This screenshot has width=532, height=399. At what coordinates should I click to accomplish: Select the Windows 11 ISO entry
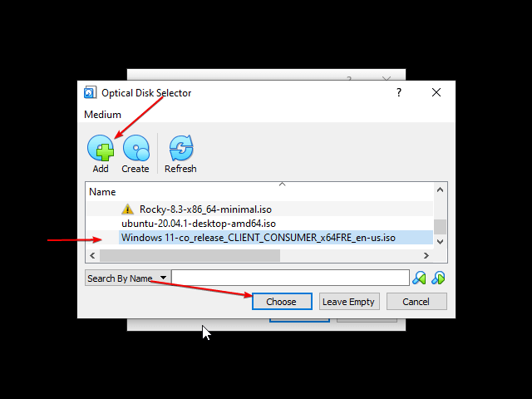pos(259,238)
